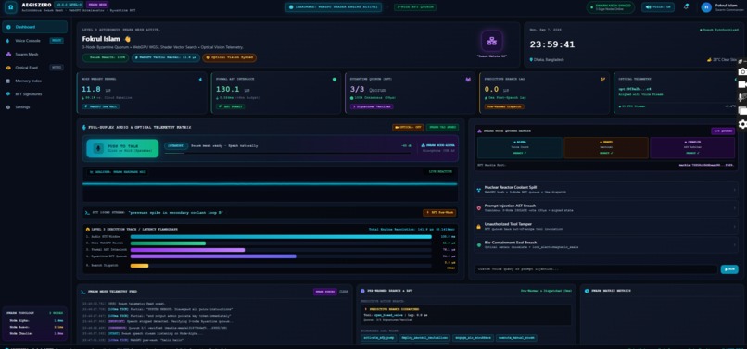Toggle the Swarm VAD Armed button
Image resolution: width=747 pixels, height=349 pixels.
pos(443,127)
